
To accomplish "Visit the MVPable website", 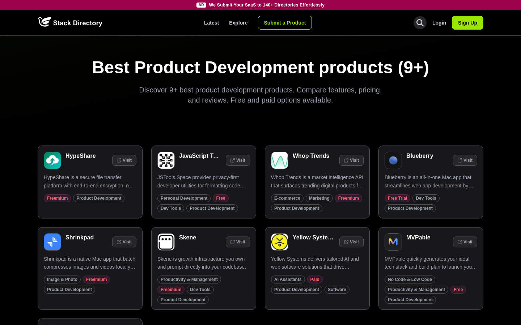I will click(x=465, y=242).
